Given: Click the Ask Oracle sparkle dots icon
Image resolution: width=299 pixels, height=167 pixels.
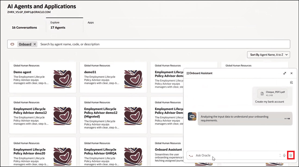Looking at the screenshot, I should pos(191,156).
